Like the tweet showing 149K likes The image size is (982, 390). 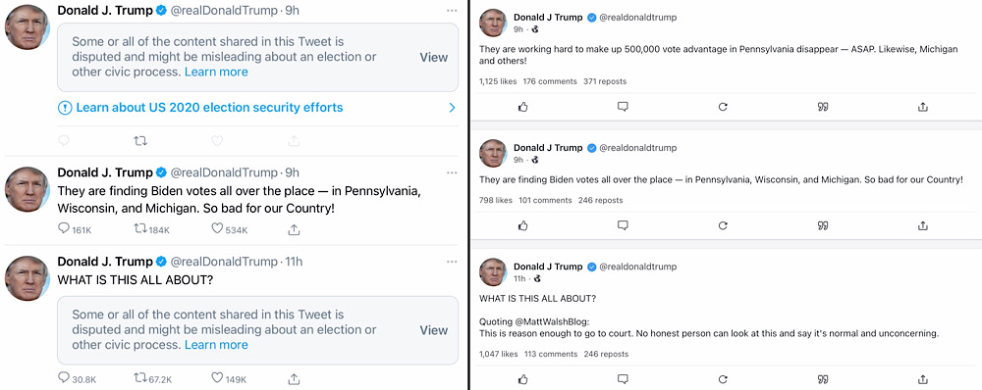click(217, 379)
